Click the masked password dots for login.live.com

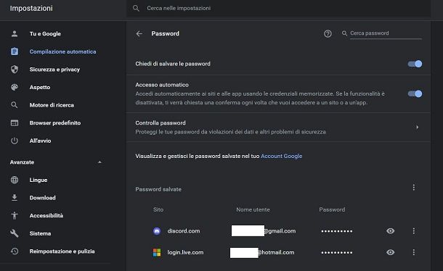(x=337, y=252)
